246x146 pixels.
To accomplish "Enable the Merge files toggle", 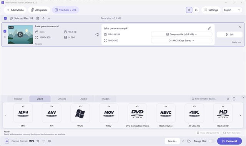I will click(x=212, y=141).
